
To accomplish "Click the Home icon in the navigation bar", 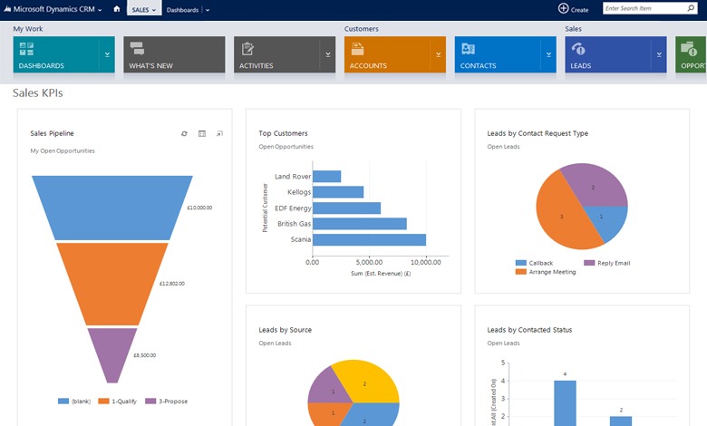I will (x=116, y=8).
